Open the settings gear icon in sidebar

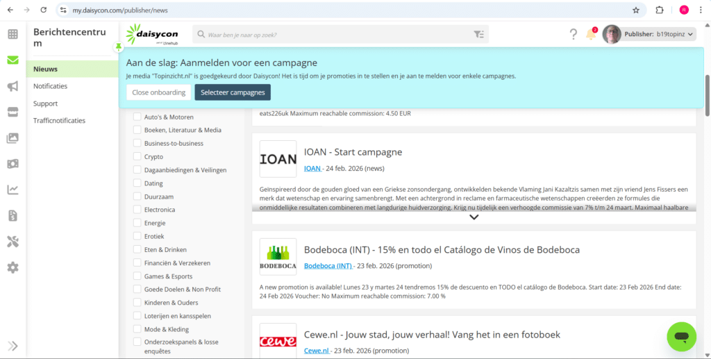coord(12,267)
